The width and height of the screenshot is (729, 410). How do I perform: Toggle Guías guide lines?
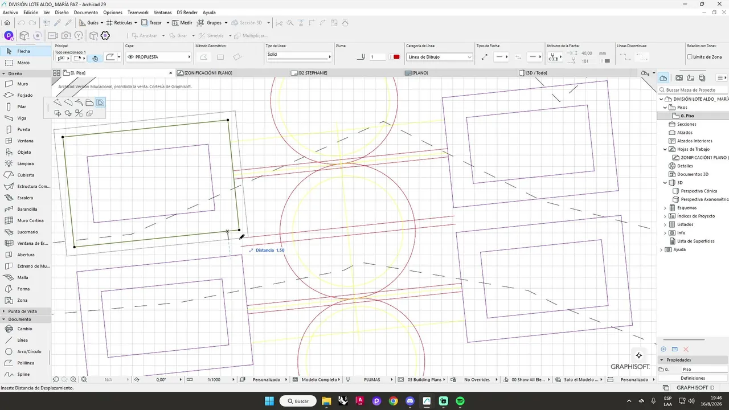tap(88, 23)
